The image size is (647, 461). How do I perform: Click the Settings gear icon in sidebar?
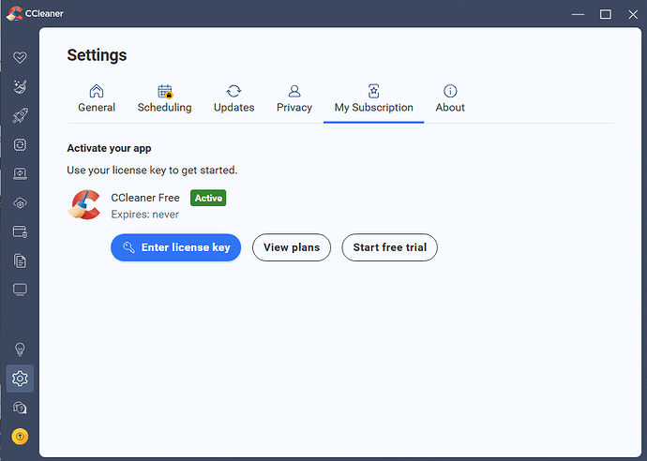click(20, 379)
